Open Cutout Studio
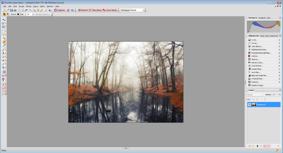 click(110, 10)
